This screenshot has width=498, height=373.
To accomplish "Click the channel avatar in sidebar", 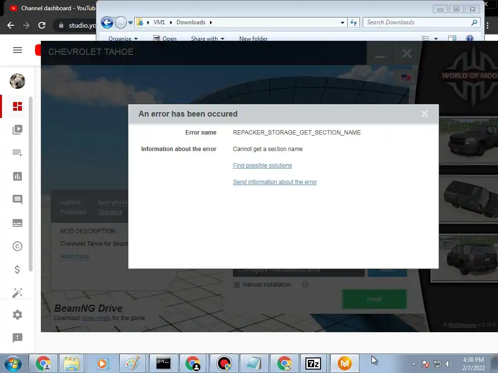I will 18,81.
